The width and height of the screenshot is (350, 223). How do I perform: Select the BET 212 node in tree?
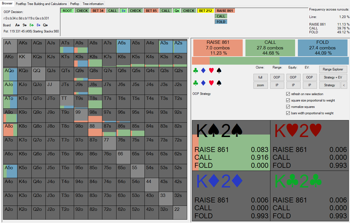206,11
